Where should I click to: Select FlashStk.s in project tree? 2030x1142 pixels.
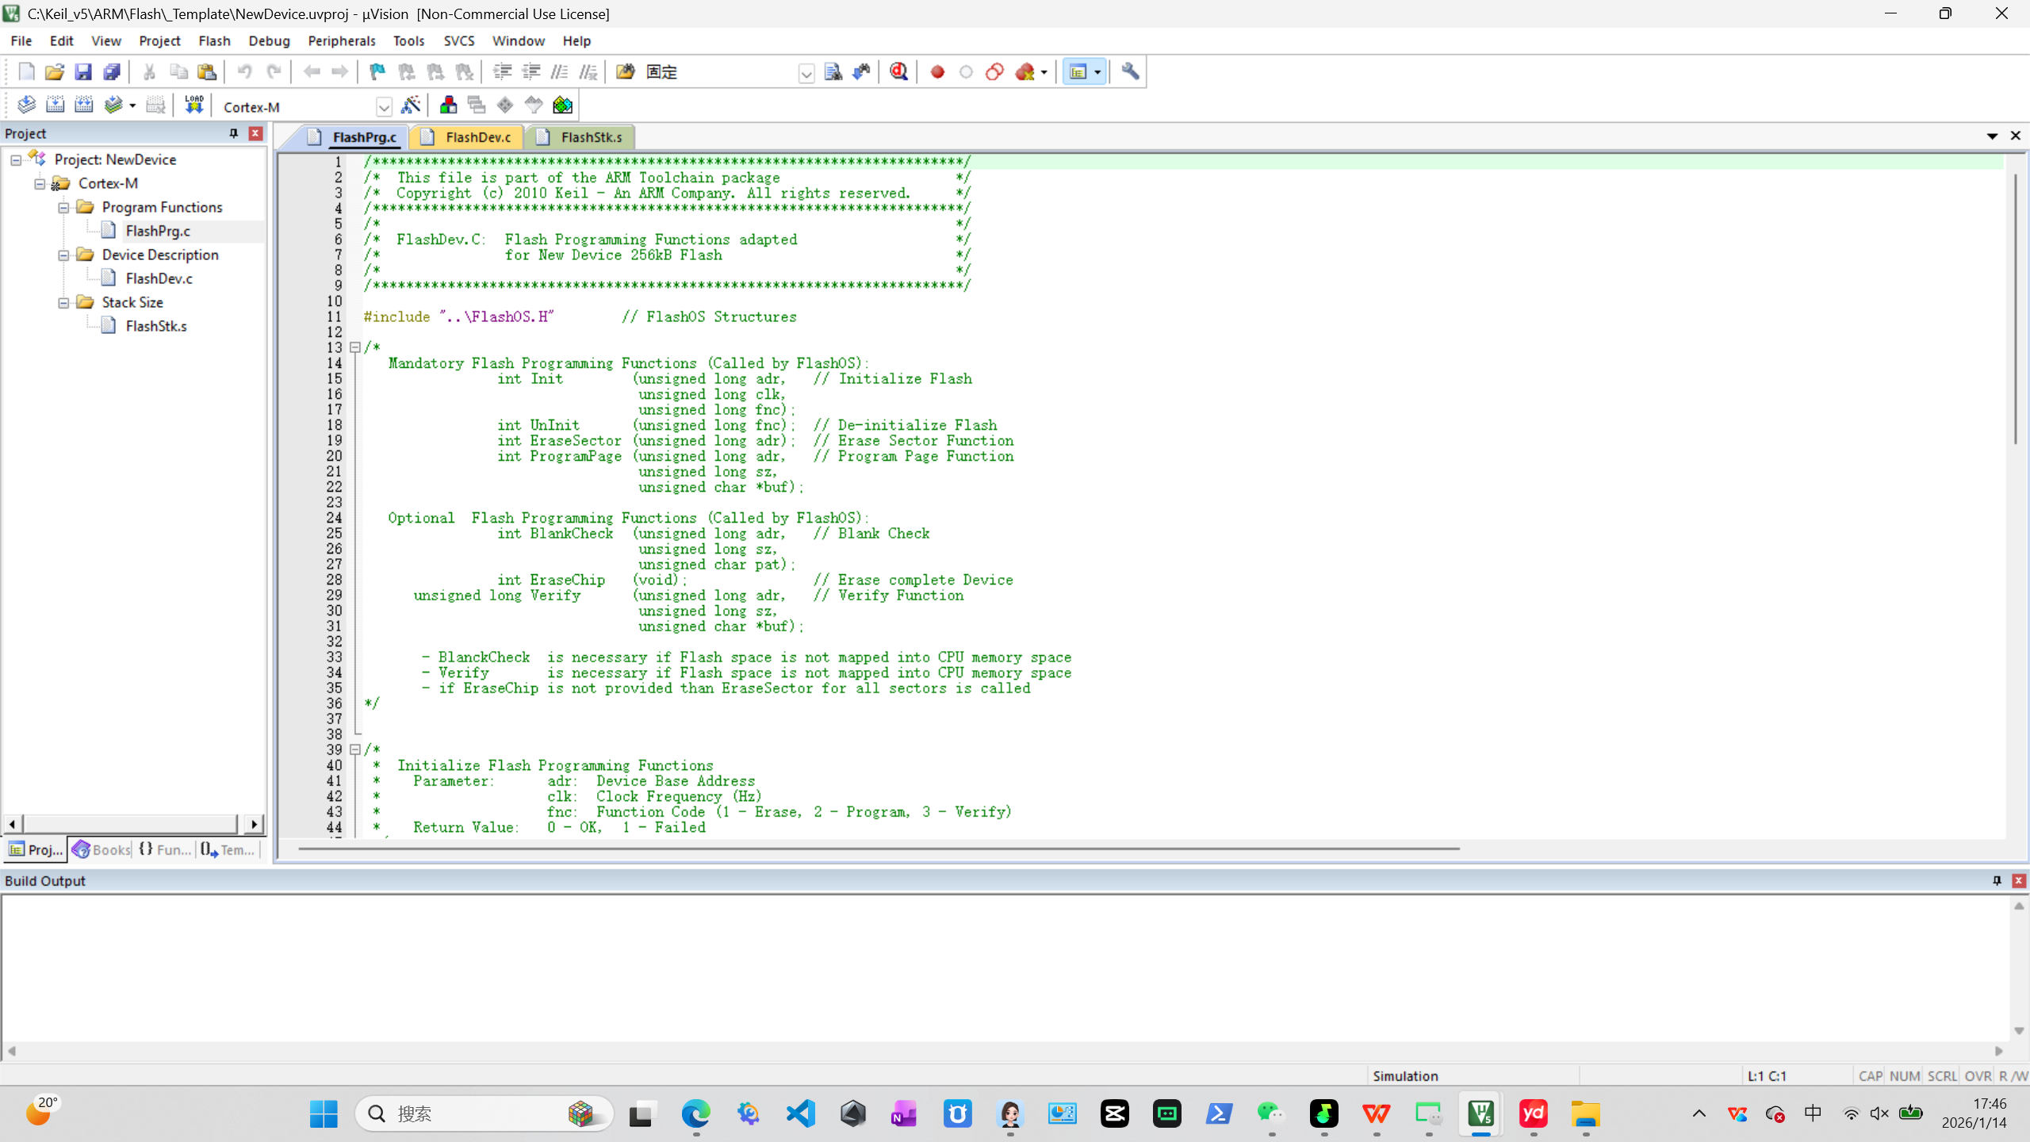coord(156,326)
